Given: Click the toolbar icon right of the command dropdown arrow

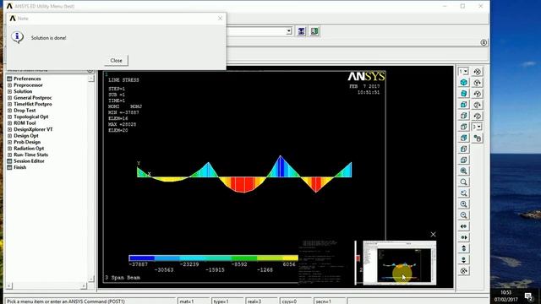Looking at the screenshot, I should pyautogui.click(x=301, y=31).
